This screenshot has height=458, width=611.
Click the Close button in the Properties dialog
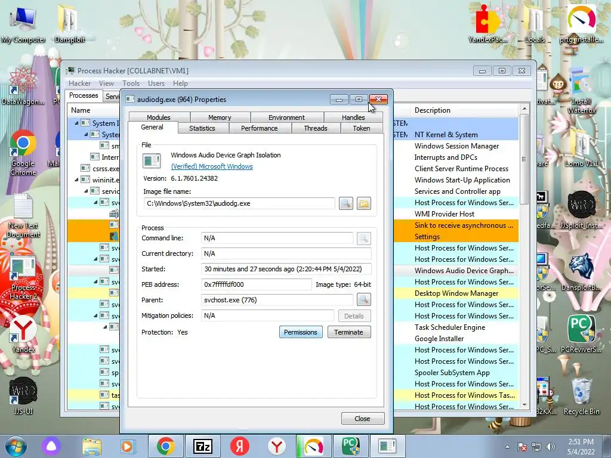362,418
